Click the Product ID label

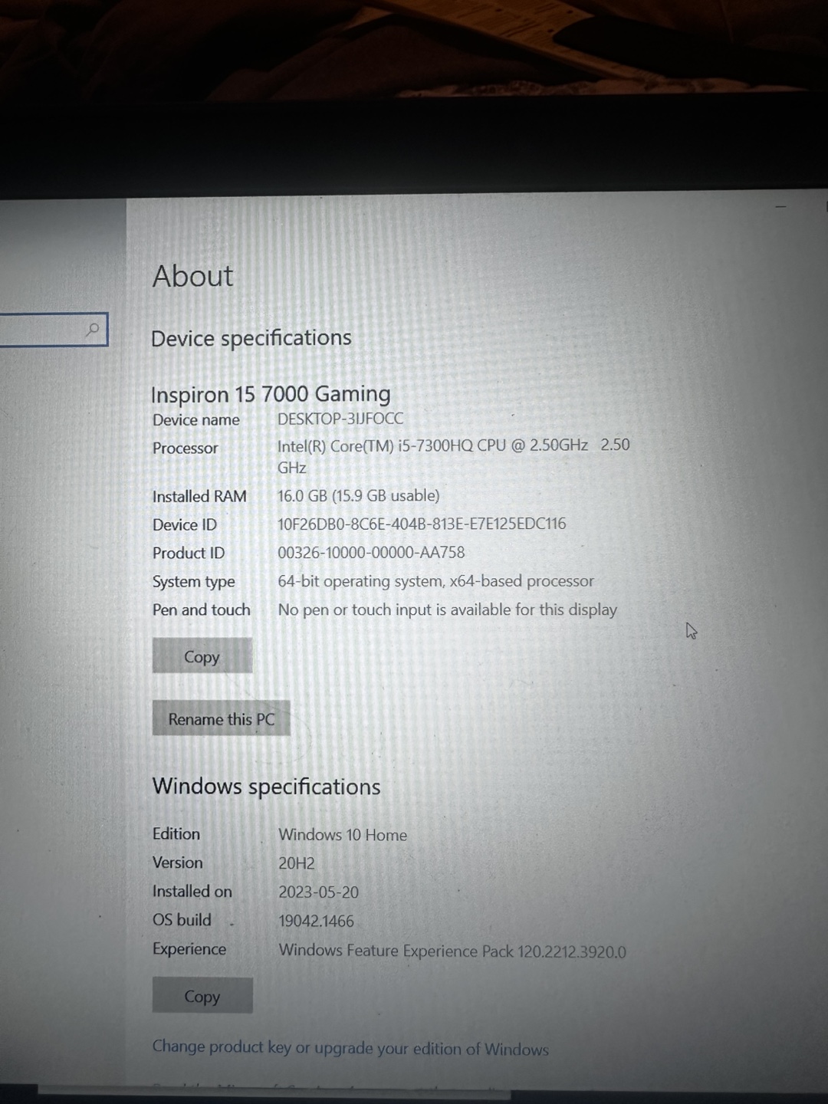tap(189, 554)
